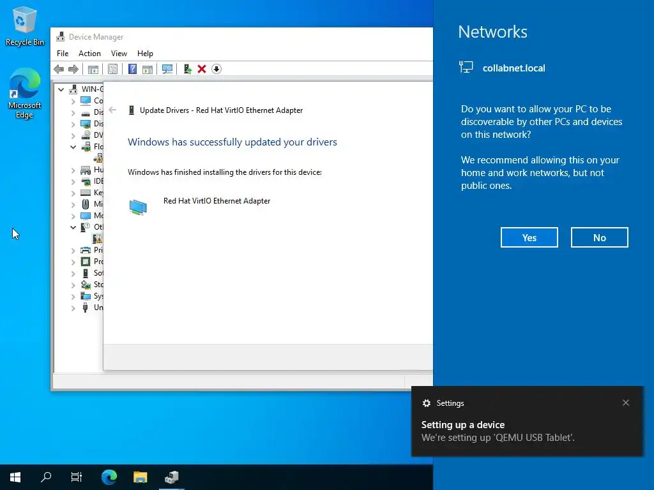Select the Display adapters icon in tree
Viewport: 654px width, 490px height.
86,124
